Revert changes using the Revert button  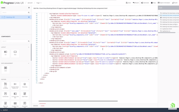136,3
